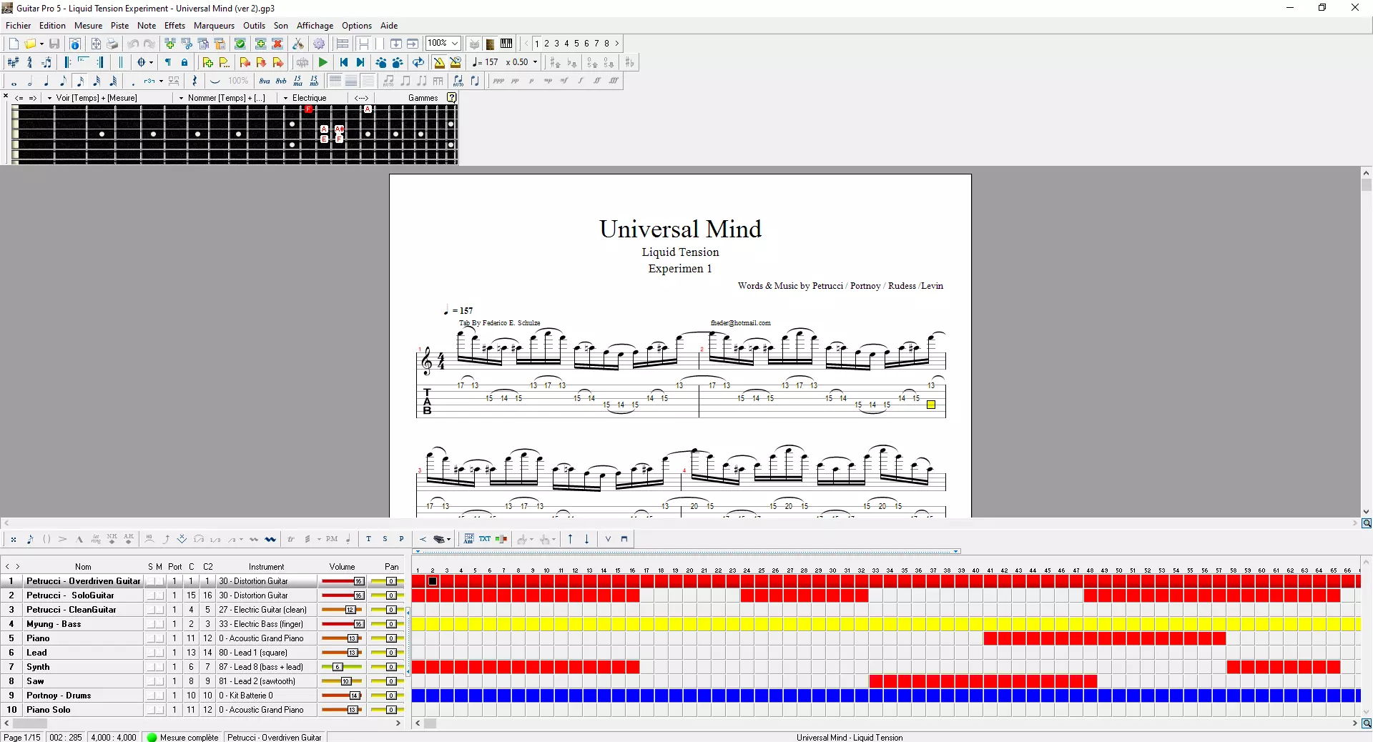Viewport: 1373px width, 742px height.
Task: Apply palm mute (PM) effect
Action: (x=332, y=539)
